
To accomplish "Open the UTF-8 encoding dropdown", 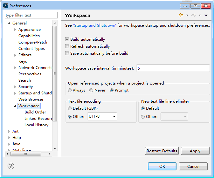I will [x=102, y=116].
